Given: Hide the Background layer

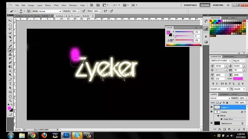Looking at the screenshot, I should click(x=212, y=123).
